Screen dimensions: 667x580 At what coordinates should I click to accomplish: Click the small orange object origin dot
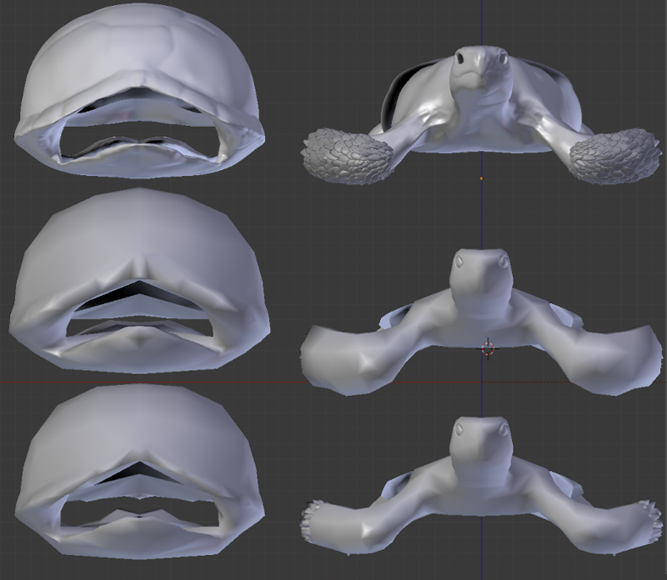481,177
